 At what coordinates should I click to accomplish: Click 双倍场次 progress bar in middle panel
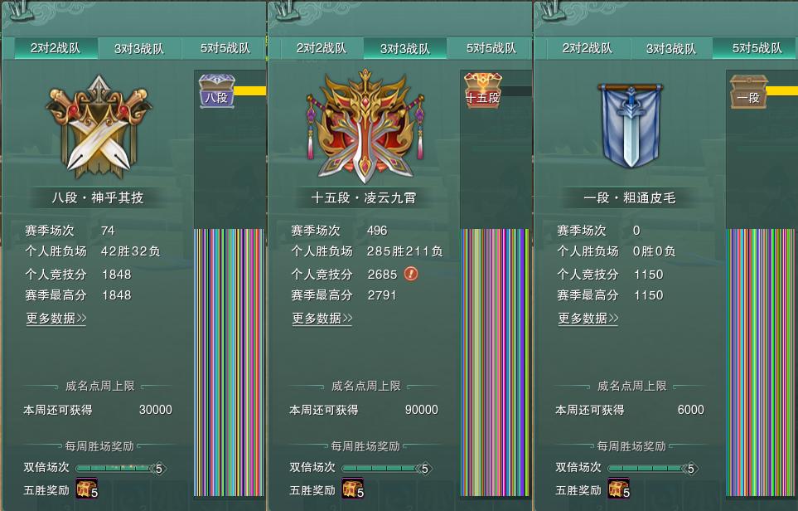(x=387, y=468)
